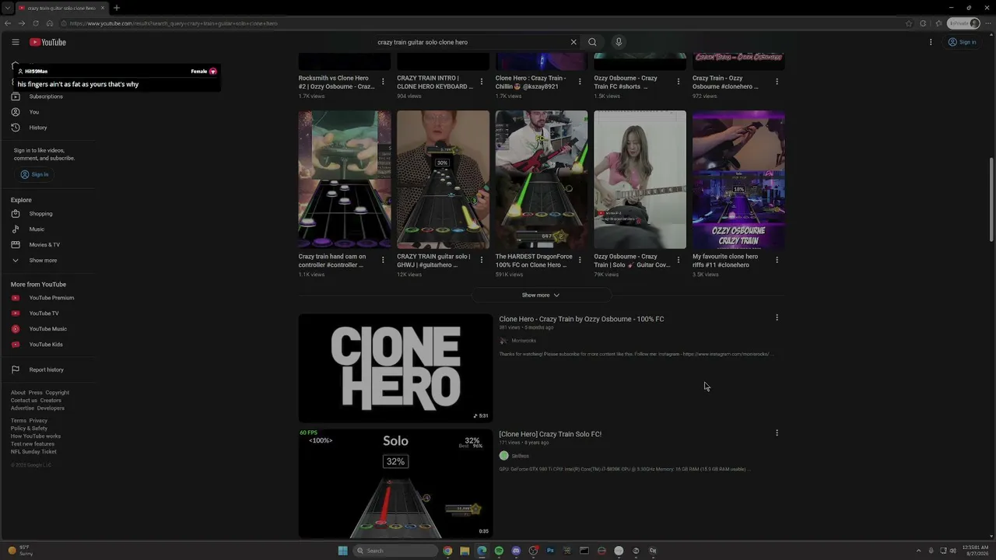Go to the YouTube home logo
Viewport: 996px width, 560px height.
[47, 42]
